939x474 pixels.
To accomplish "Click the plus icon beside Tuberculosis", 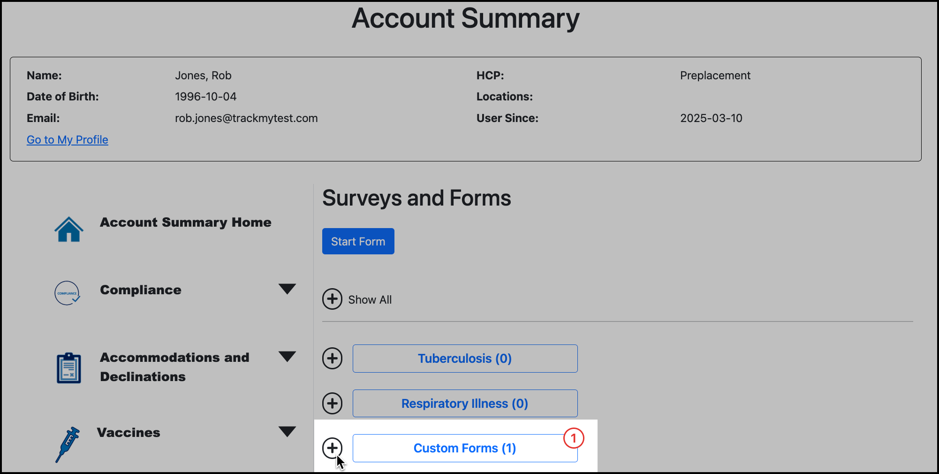I will click(x=333, y=359).
